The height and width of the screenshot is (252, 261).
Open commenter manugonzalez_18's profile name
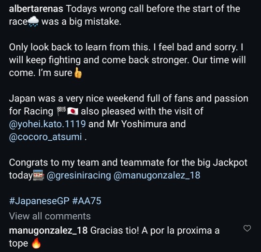(48, 231)
